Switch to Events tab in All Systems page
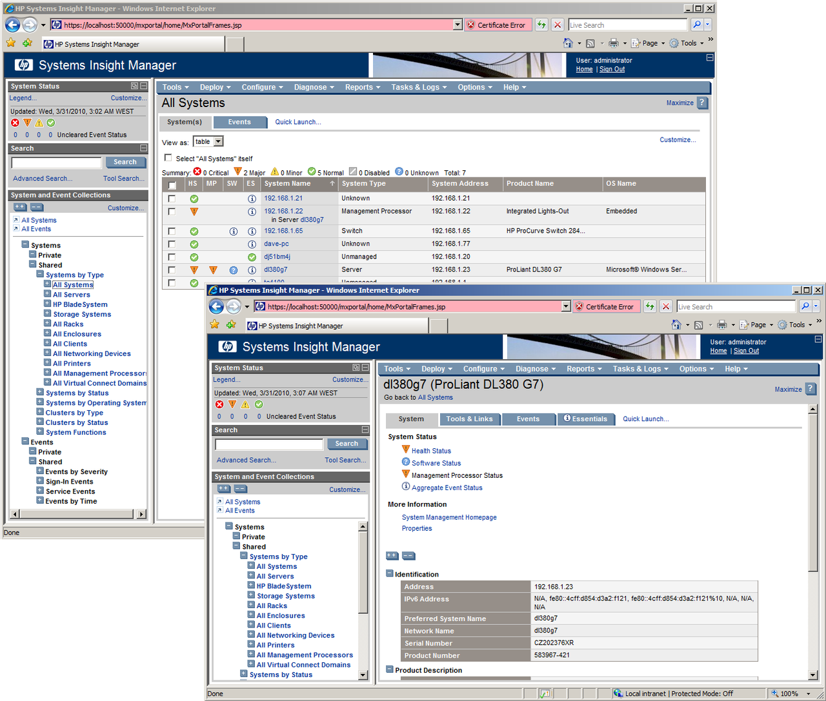Image resolution: width=826 pixels, height=701 pixels. (x=239, y=122)
